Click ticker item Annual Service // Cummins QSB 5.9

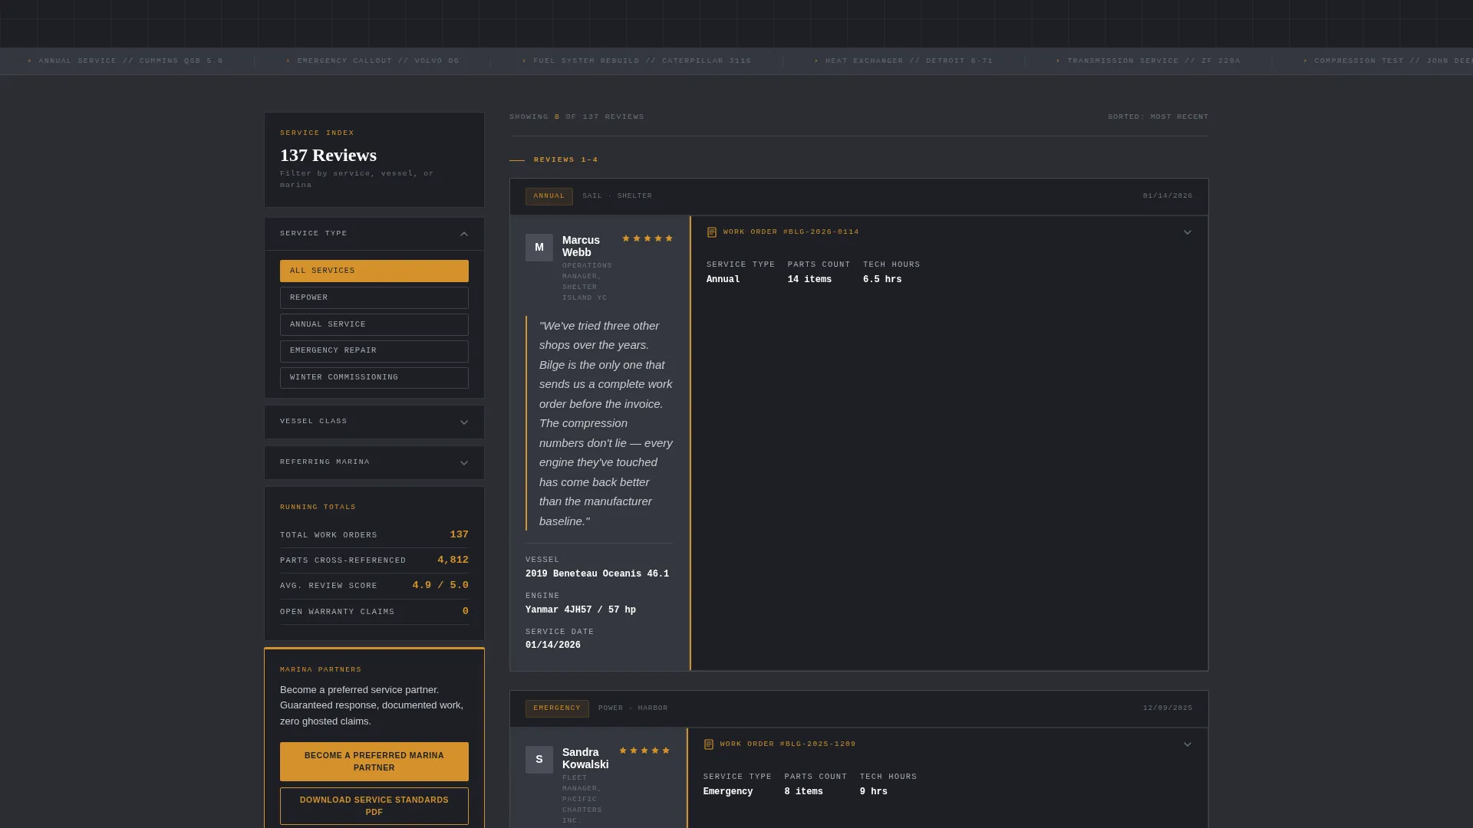pos(126,61)
